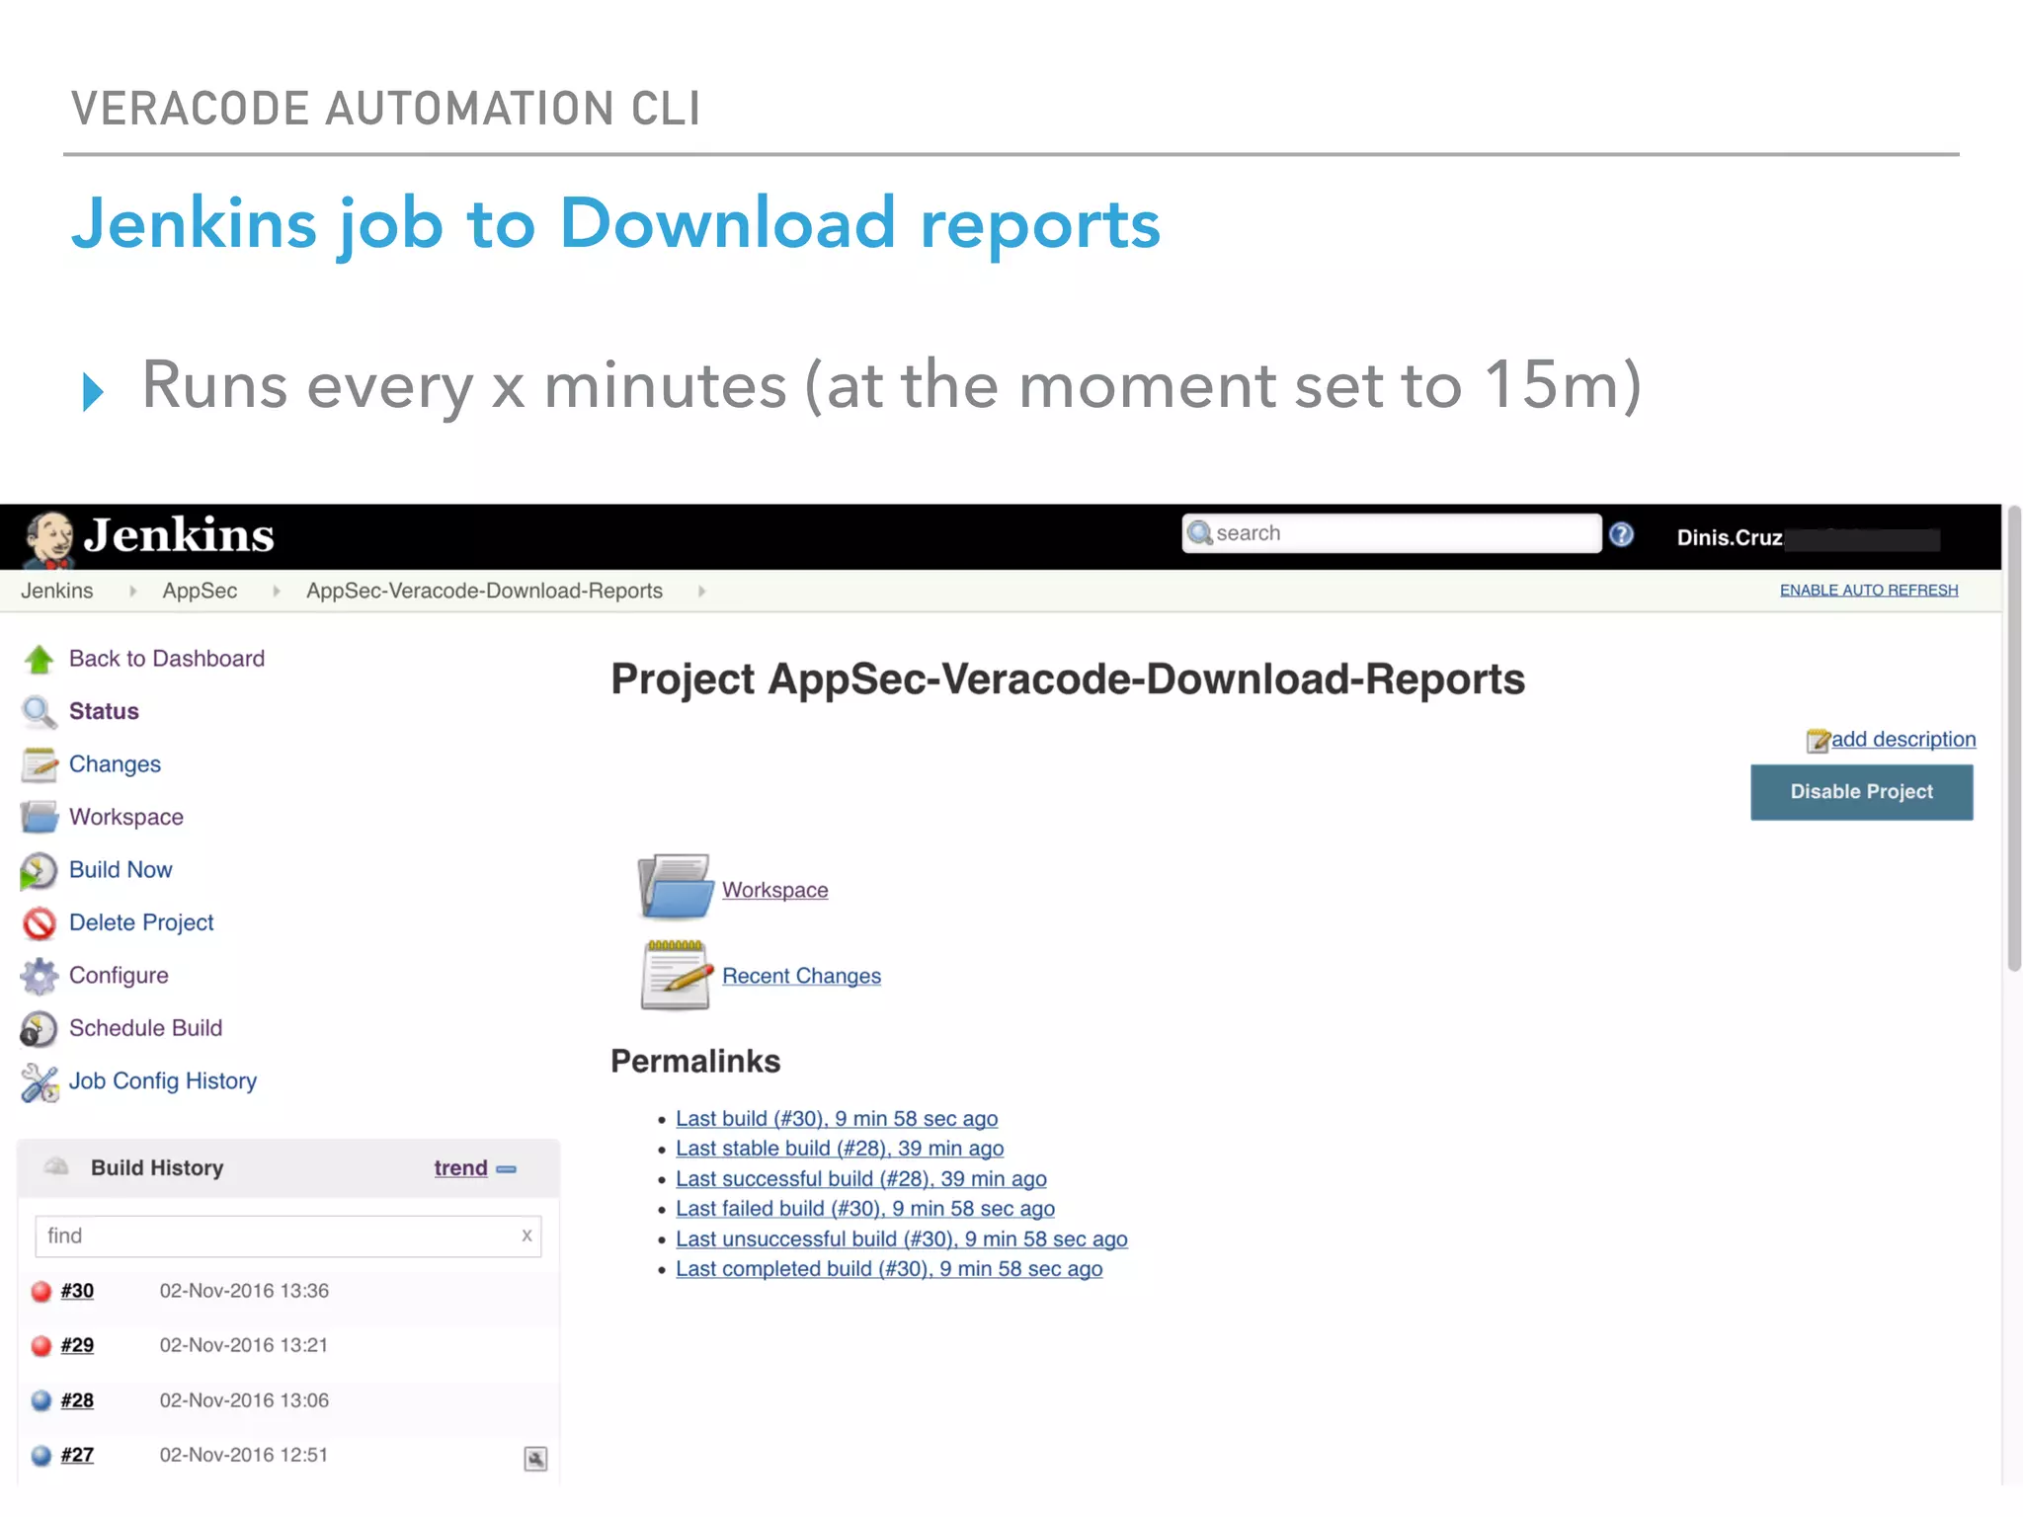The image size is (2023, 1517).
Task: Click the magnifier icon in search box
Action: [1199, 533]
